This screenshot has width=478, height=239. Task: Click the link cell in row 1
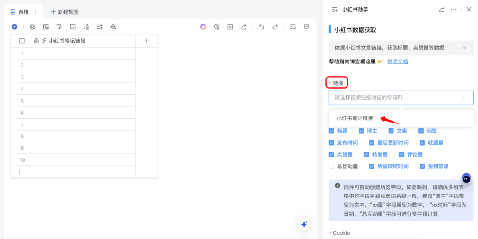[81, 53]
